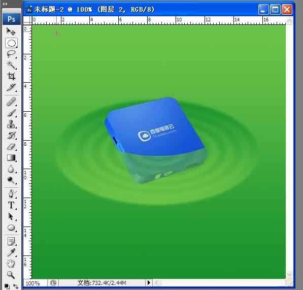The width and height of the screenshot is (303, 290).
Task: Select the Magic Wand tool
Action: pos(11,65)
